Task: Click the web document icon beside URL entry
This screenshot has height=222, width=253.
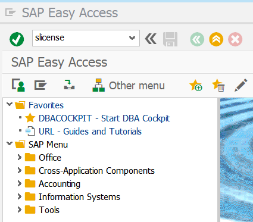Action: point(30,132)
